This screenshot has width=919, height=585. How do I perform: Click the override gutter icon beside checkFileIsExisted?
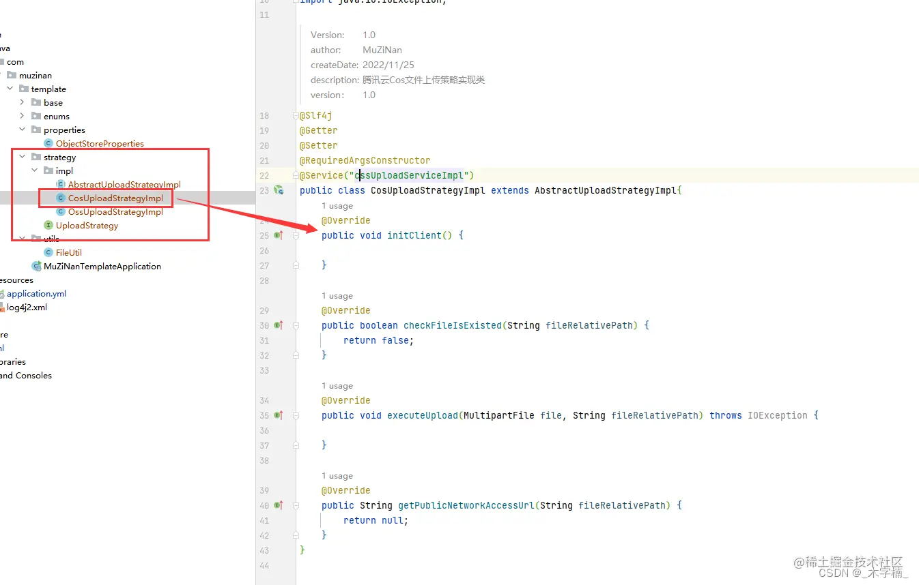coord(279,325)
